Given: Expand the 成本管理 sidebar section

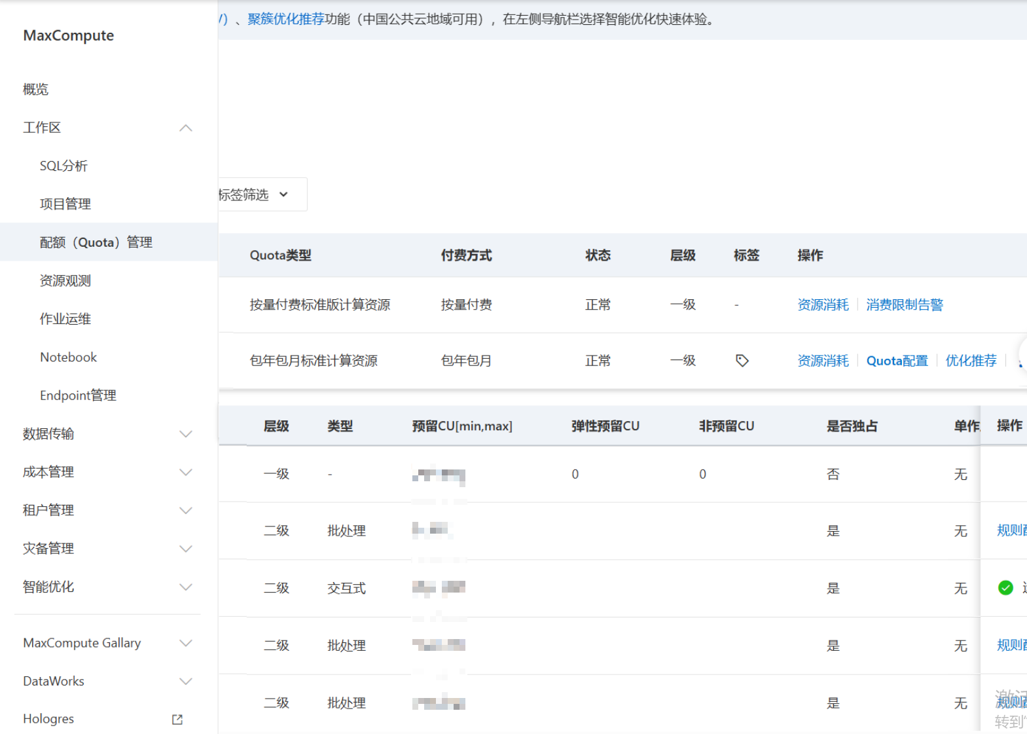Looking at the screenshot, I should [x=186, y=472].
